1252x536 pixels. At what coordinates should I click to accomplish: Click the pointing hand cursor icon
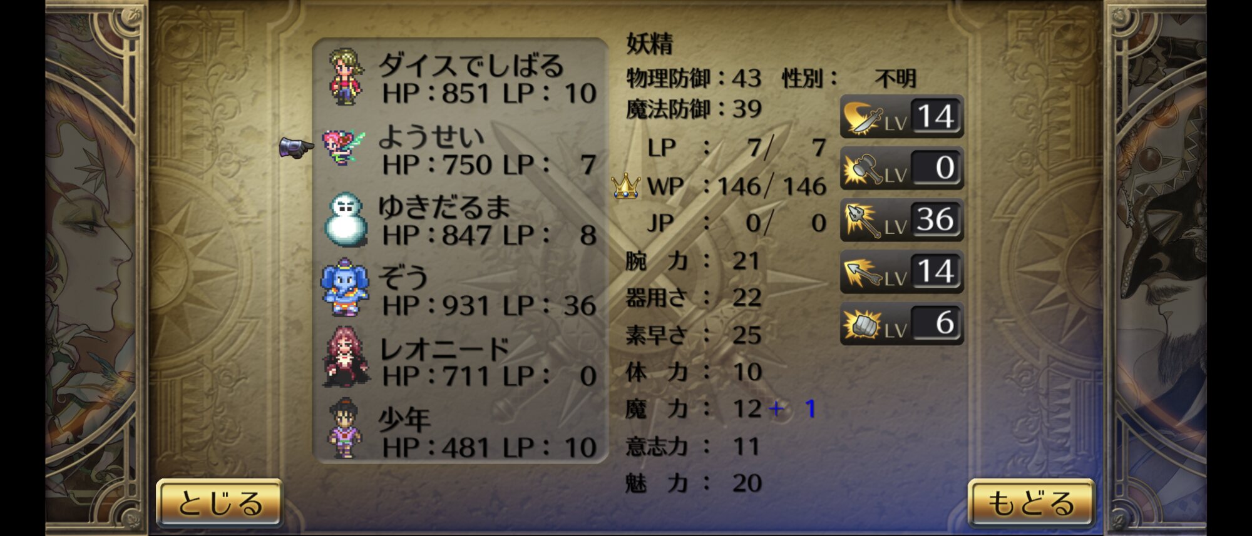coord(296,148)
